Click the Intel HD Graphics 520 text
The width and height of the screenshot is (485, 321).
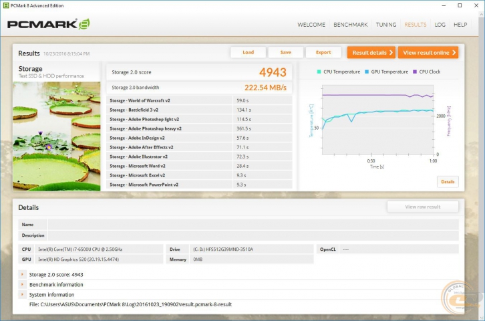[79, 259]
